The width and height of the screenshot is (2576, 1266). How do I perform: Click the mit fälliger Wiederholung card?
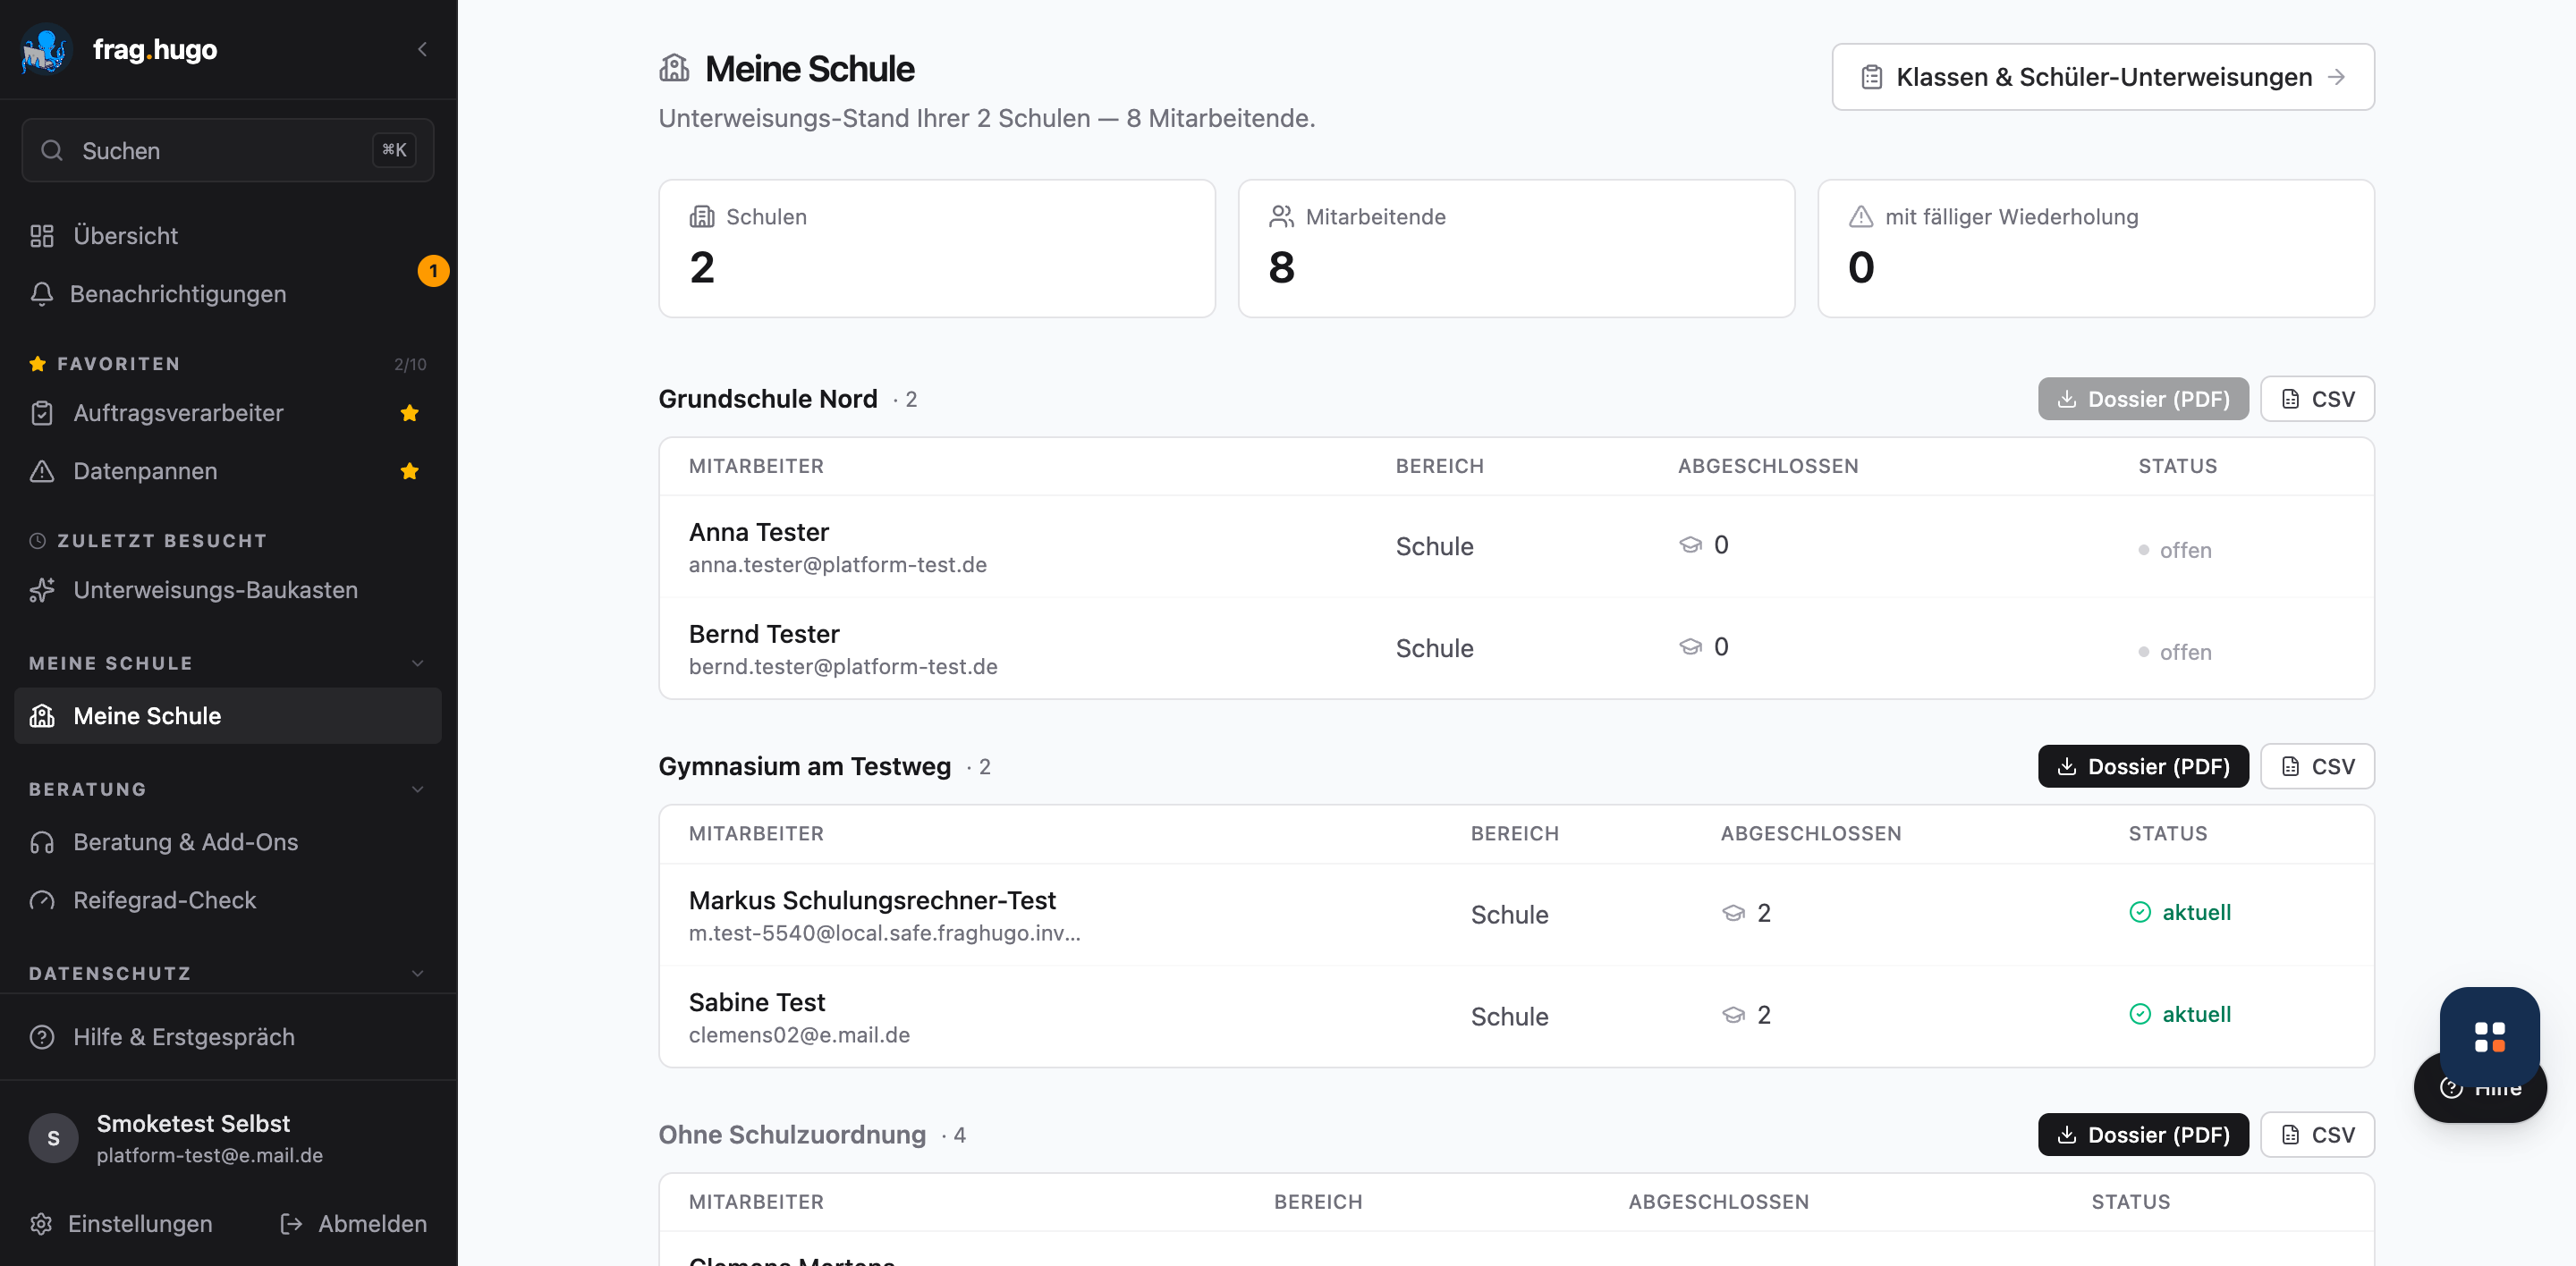pos(2096,249)
